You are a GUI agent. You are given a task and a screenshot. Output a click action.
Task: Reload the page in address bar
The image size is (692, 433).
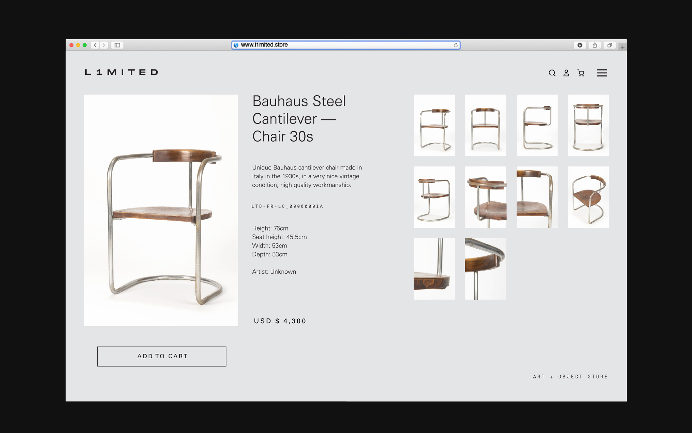pos(456,45)
